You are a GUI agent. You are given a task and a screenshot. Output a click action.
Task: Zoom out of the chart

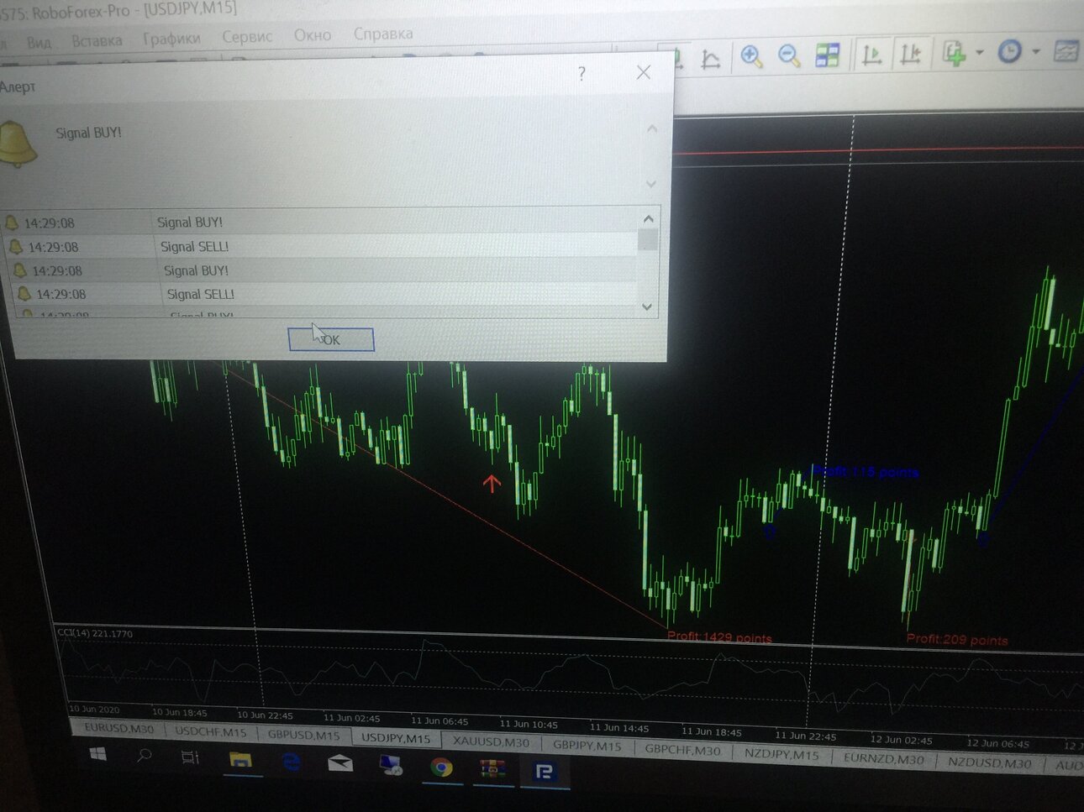coord(788,56)
